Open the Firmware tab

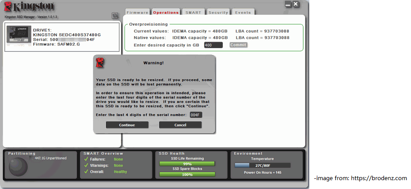(x=137, y=12)
